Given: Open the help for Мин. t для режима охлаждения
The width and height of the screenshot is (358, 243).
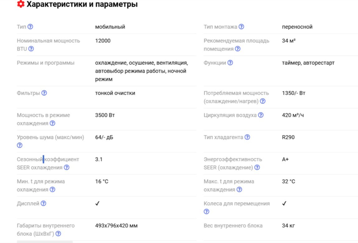Looking at the screenshot, I should [53, 189].
